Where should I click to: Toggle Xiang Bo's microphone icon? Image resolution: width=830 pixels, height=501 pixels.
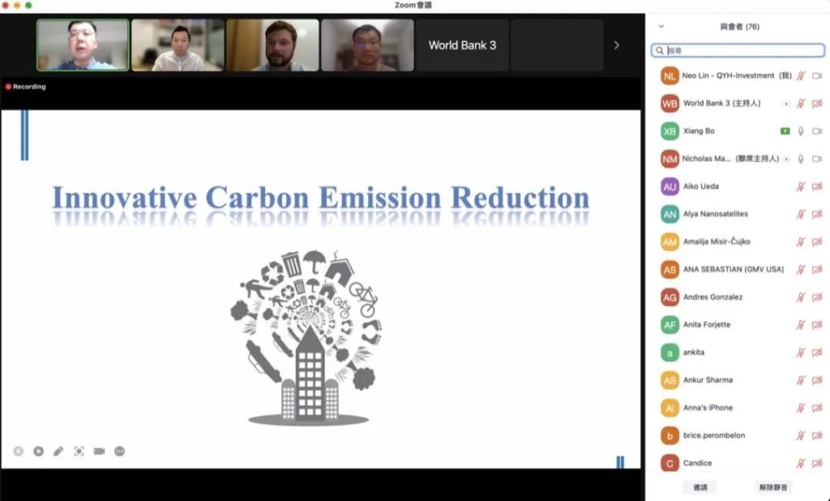(x=801, y=131)
